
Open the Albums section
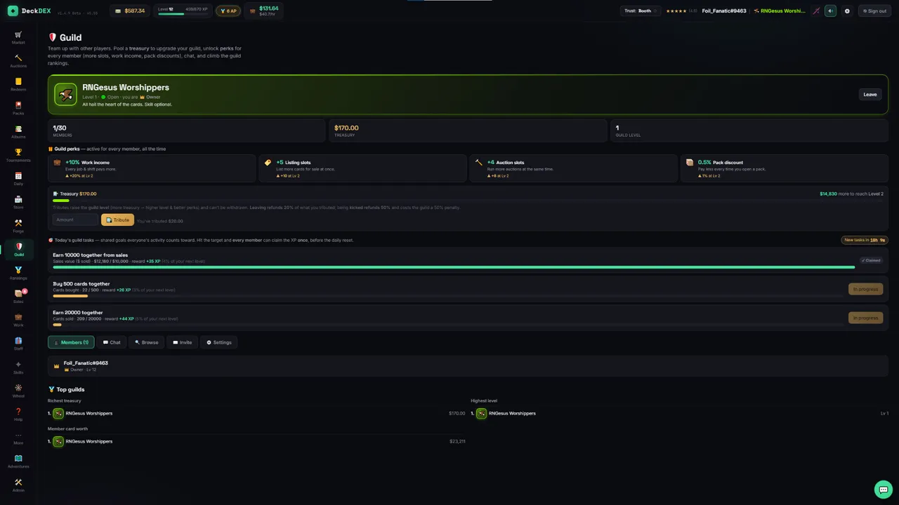click(x=18, y=132)
